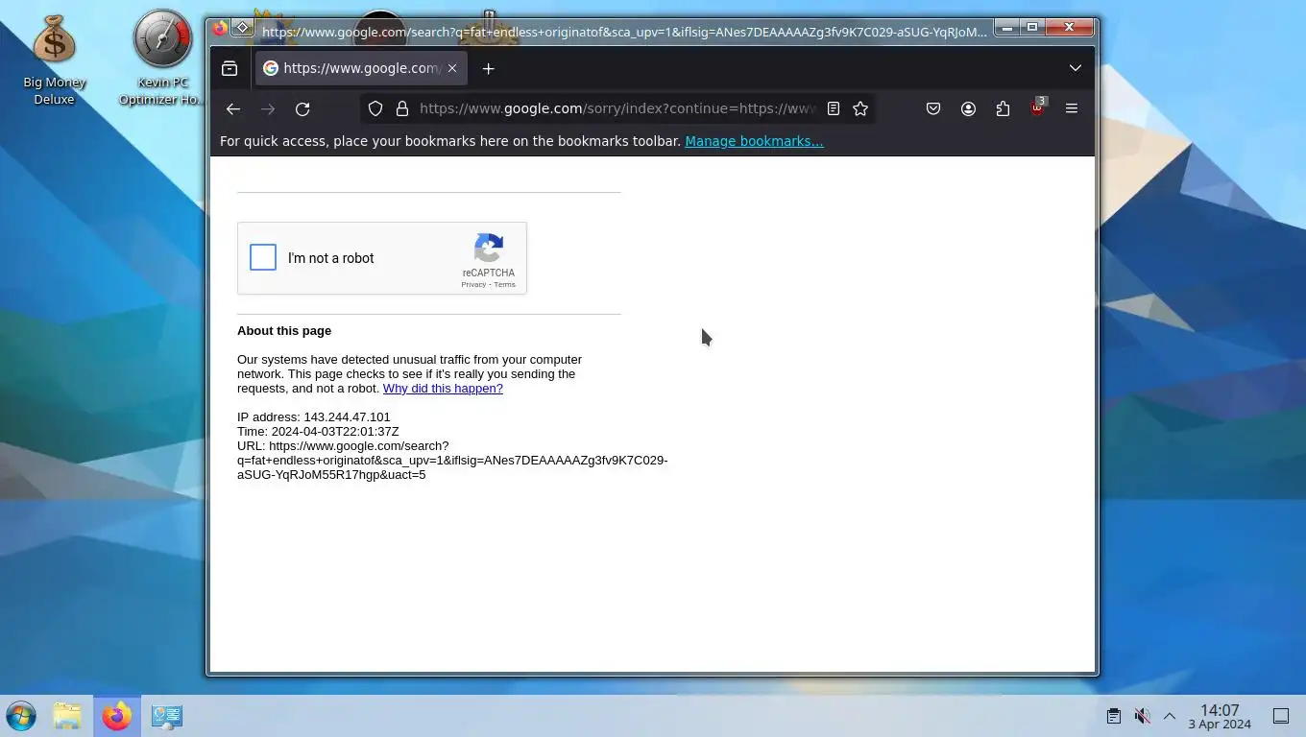
Task: Open the clipboard tray icon
Action: click(x=1113, y=716)
